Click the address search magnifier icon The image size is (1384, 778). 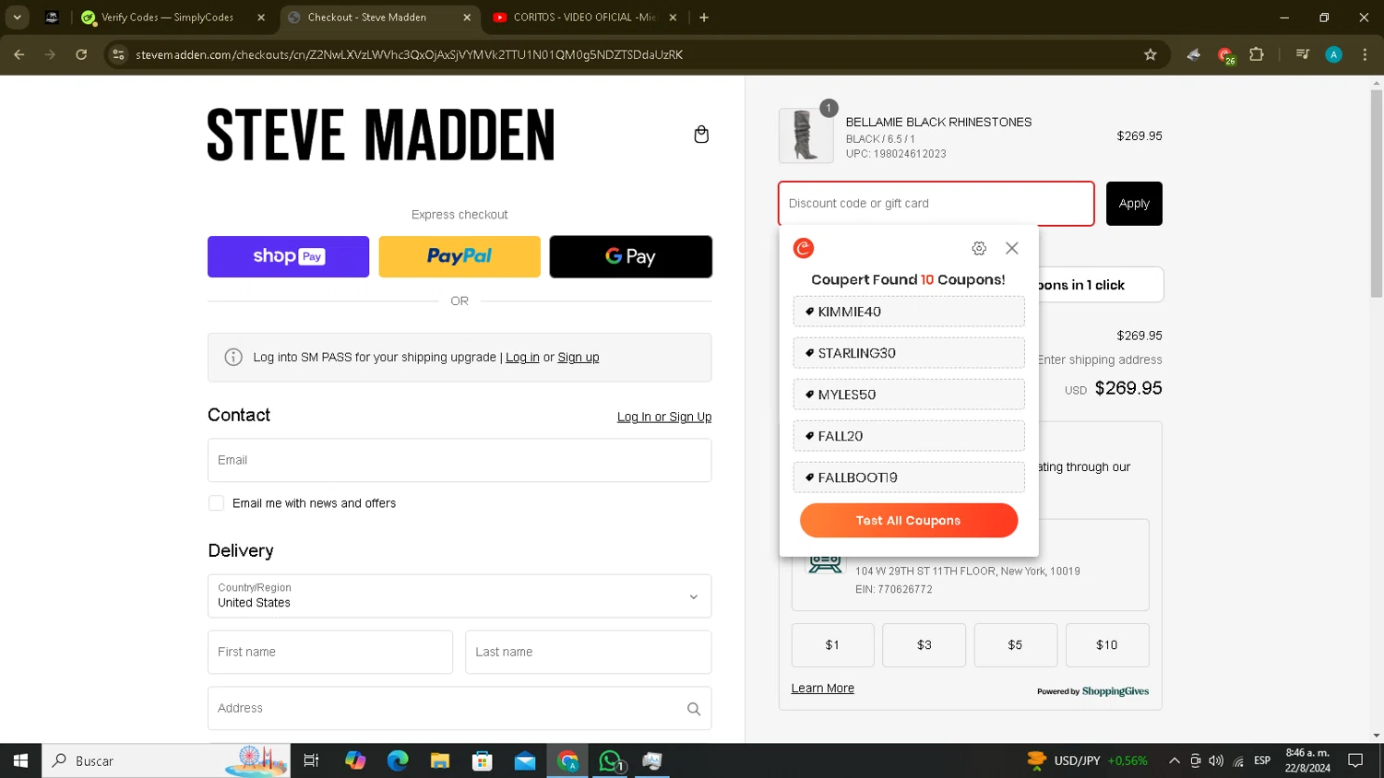(x=694, y=709)
